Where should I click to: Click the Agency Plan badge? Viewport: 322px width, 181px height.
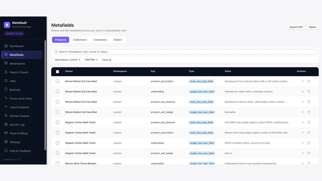[14, 33]
